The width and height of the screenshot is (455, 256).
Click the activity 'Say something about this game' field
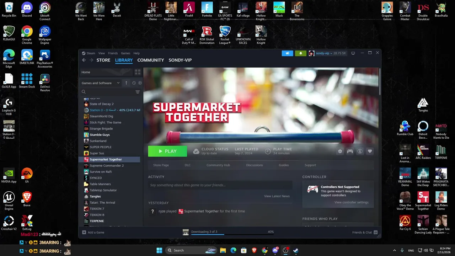click(220, 185)
